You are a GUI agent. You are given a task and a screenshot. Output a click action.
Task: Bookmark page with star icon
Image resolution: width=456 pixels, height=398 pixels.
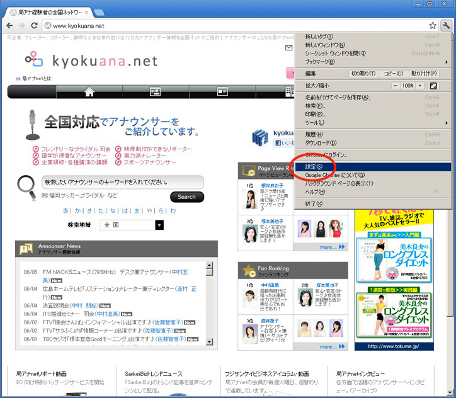pos(433,26)
